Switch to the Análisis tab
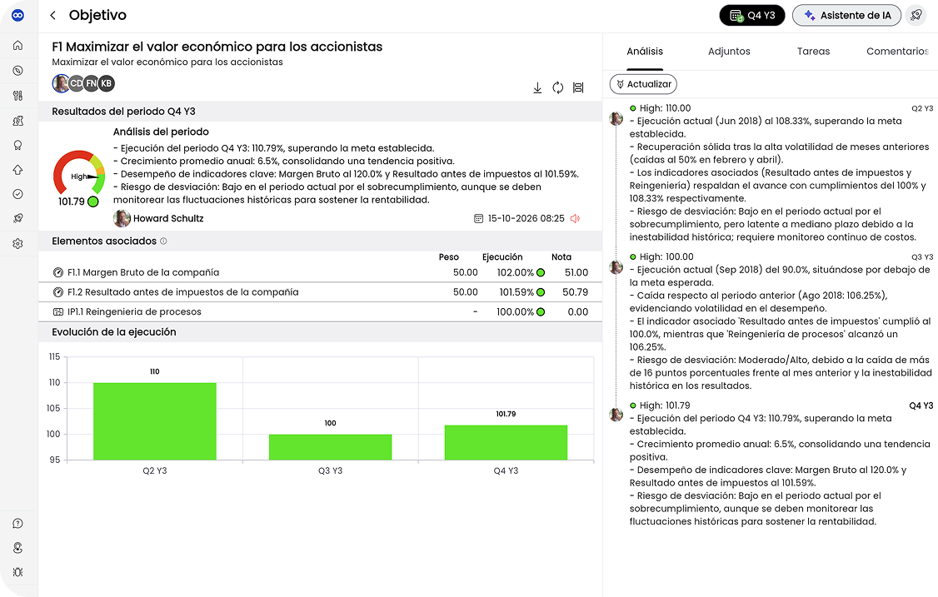The height and width of the screenshot is (597, 938). click(x=645, y=52)
